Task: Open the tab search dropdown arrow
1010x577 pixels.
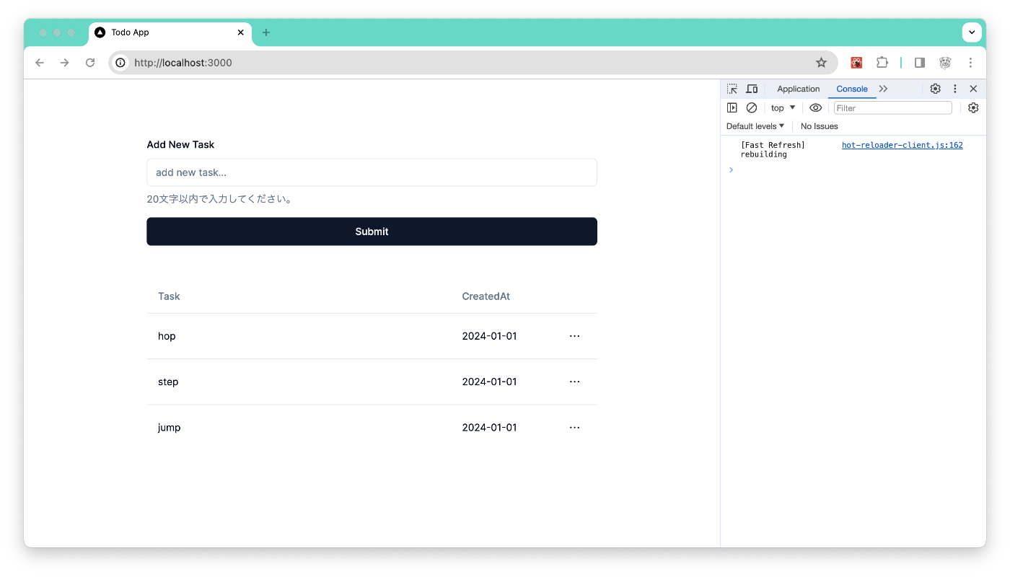Action: tap(972, 32)
